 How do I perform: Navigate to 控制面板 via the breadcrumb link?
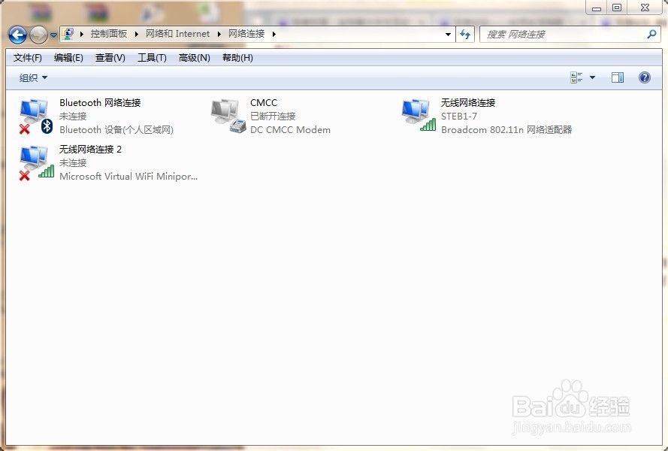click(110, 34)
